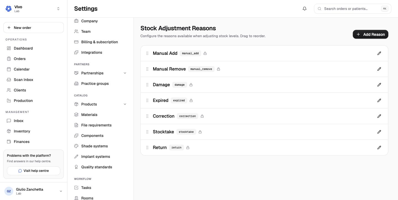Open Giulio Zanchetta user menu chevron
Image resolution: width=398 pixels, height=200 pixels.
pos(61,191)
